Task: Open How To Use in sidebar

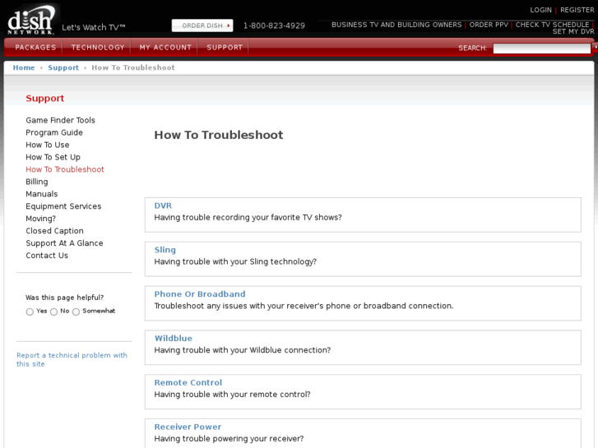Action: [x=47, y=145]
